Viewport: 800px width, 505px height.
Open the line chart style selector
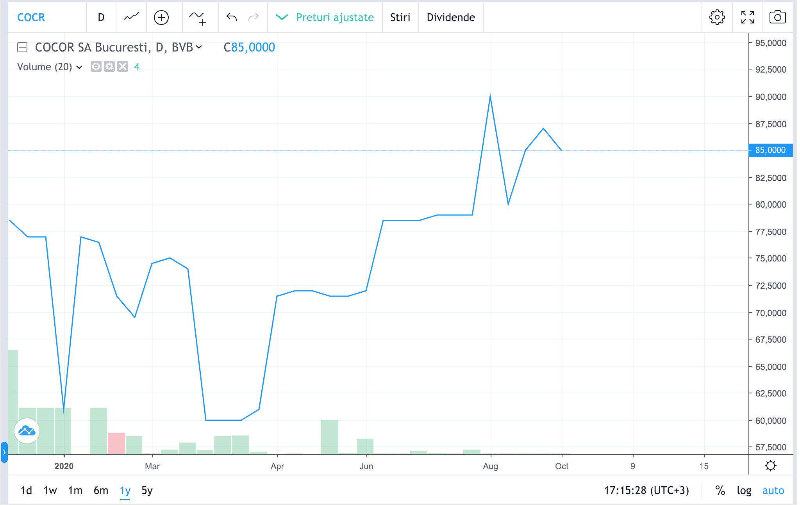click(132, 17)
